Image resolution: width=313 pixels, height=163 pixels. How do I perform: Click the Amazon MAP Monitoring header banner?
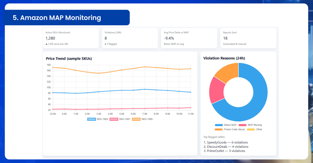pyautogui.click(x=67, y=18)
